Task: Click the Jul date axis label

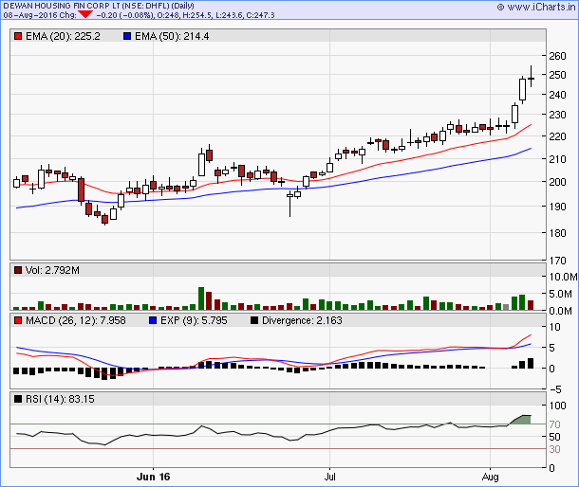Action: tap(329, 477)
